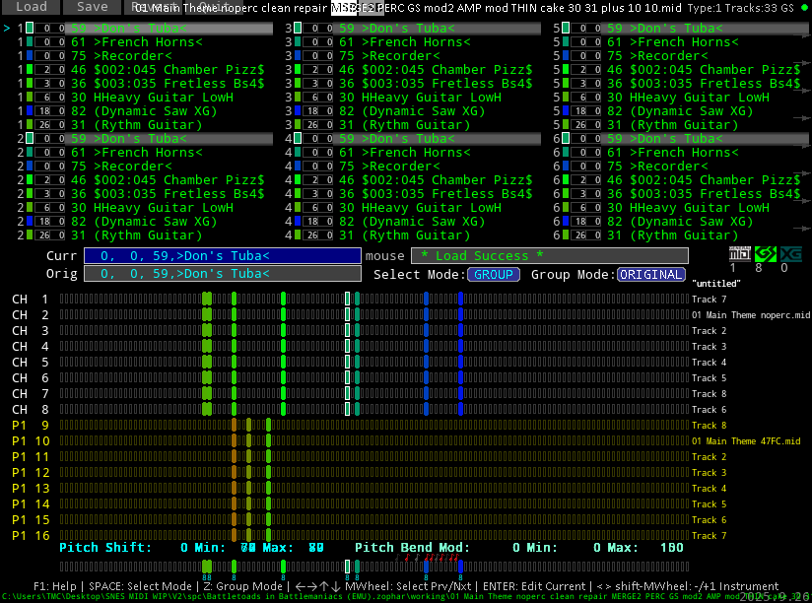Click the green GS standard icon
The image size is (812, 603).
click(766, 254)
